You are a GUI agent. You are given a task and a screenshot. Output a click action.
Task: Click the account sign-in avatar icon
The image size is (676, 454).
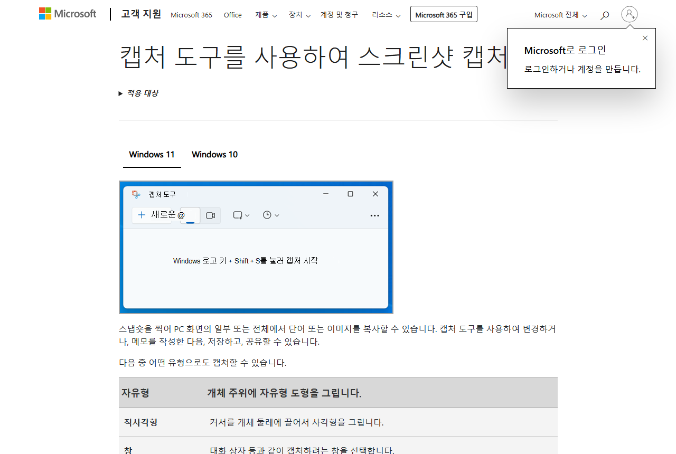click(x=630, y=14)
